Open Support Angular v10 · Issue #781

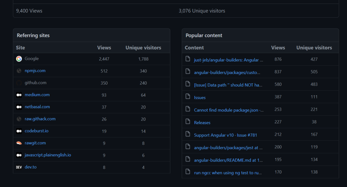(x=226, y=135)
